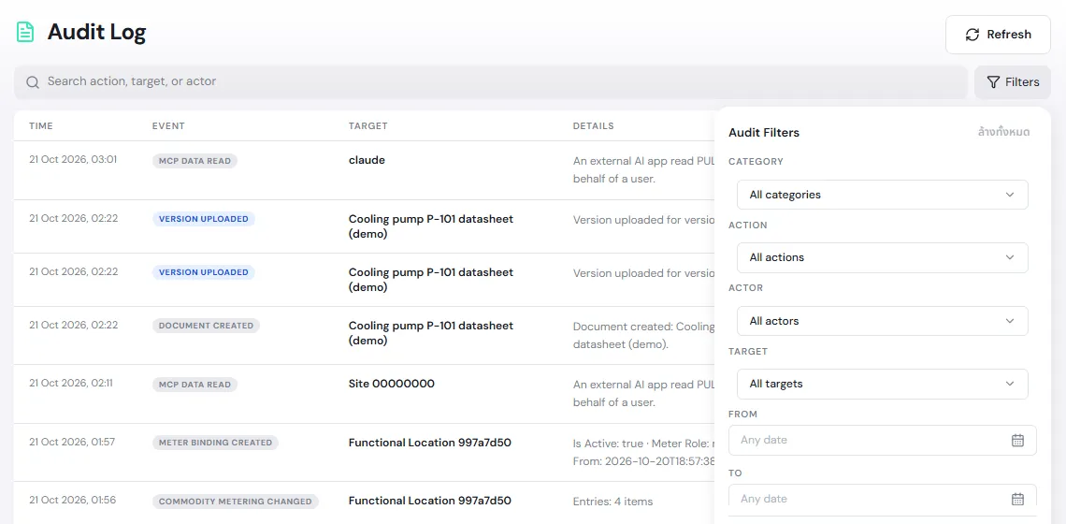Image resolution: width=1066 pixels, height=524 pixels.
Task: Select Cooling pump target in Document Created row
Action: 430,333
